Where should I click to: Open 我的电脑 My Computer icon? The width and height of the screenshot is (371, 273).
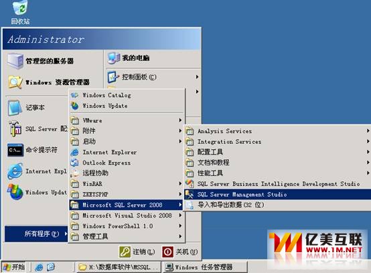[x=114, y=58]
